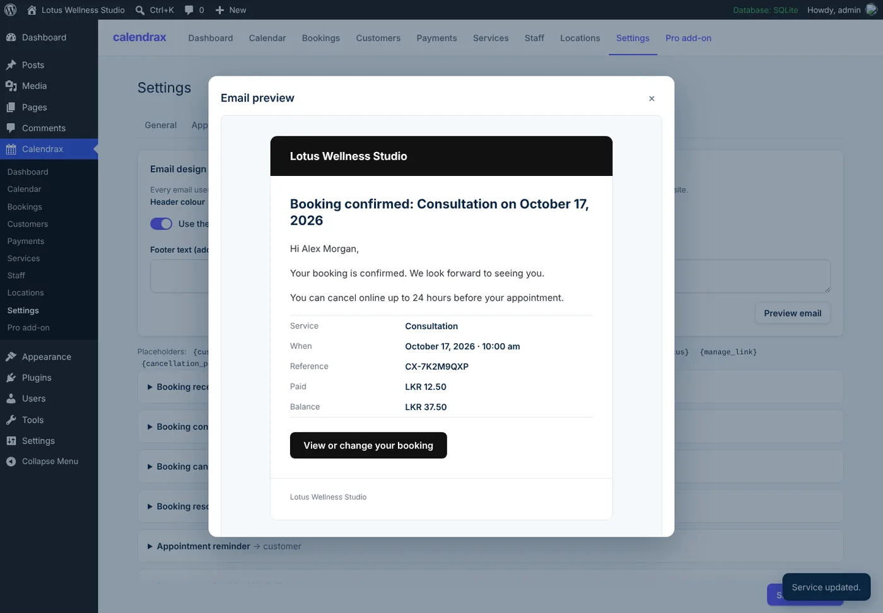
Task: Open Tools in the admin sidebar
Action: (x=49, y=420)
